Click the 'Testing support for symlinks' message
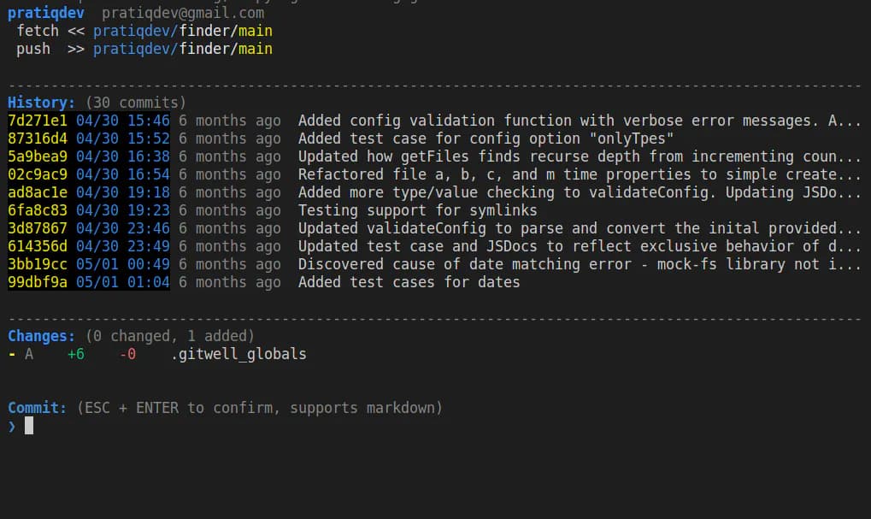Viewport: 871px width, 519px height. (417, 210)
